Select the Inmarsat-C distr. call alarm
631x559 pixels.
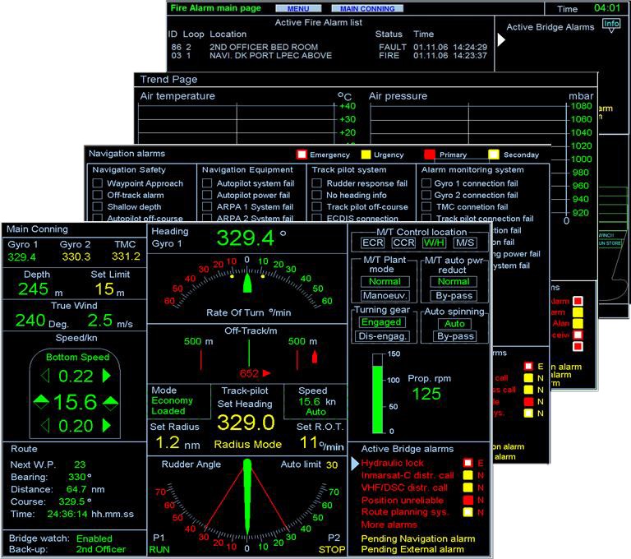[408, 476]
